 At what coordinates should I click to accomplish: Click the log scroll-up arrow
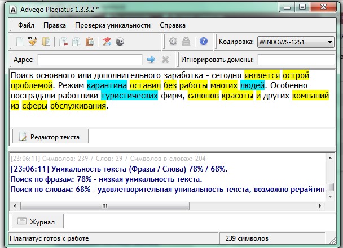click(x=330, y=158)
